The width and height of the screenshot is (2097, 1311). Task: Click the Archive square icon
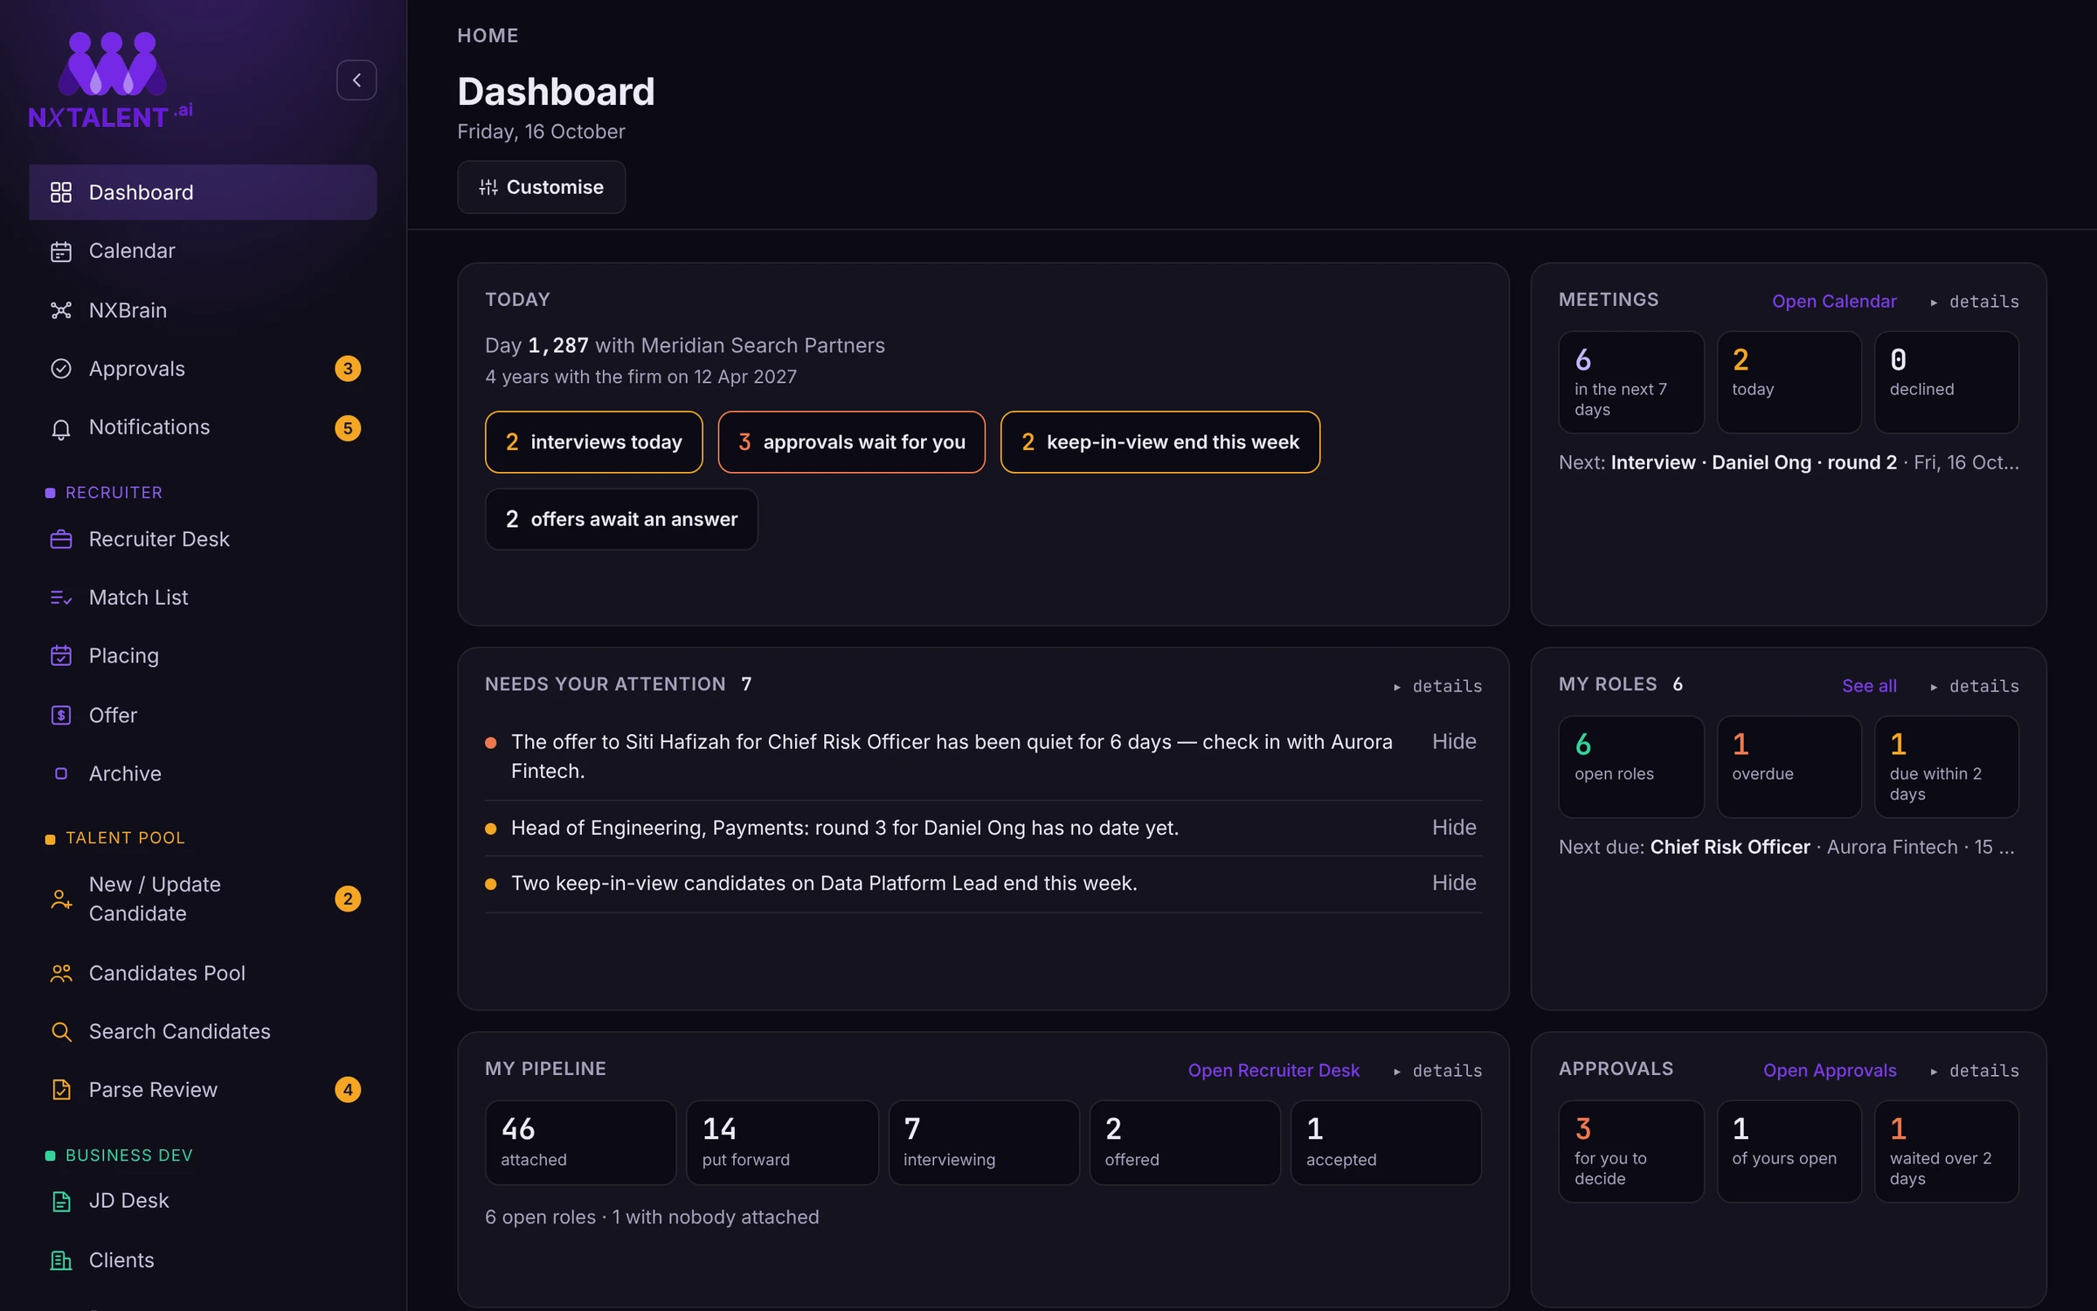click(61, 773)
